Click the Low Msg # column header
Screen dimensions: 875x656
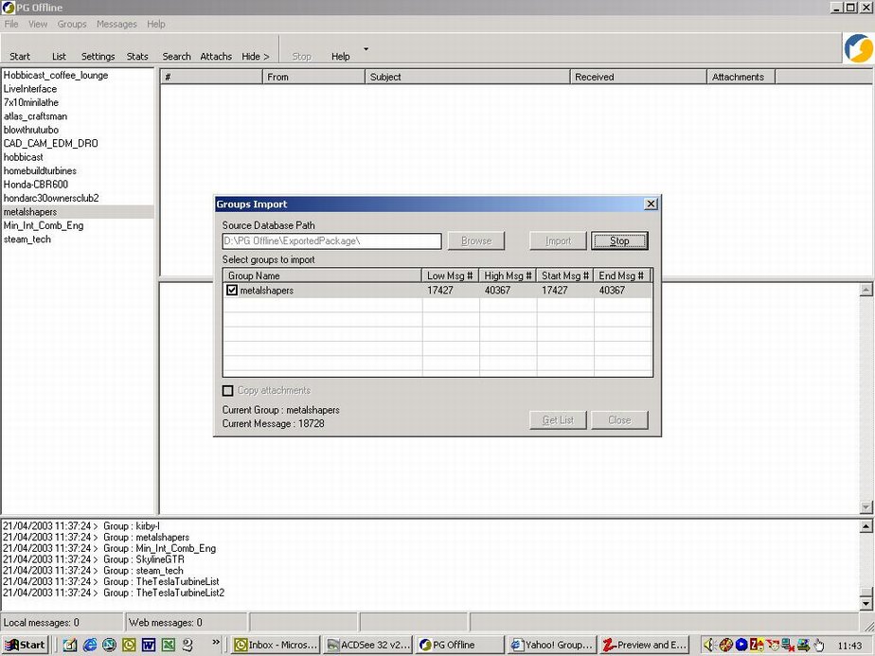click(x=451, y=275)
